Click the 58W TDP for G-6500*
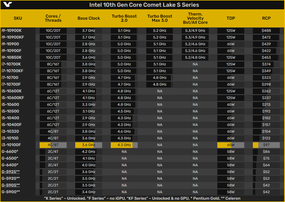285x202 pixels. point(231,158)
